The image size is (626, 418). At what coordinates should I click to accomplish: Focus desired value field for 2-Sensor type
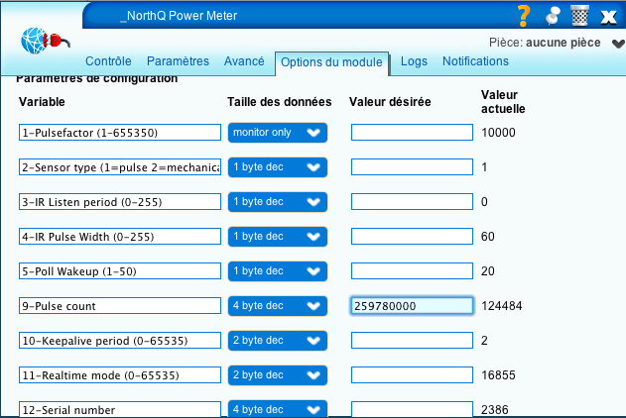(412, 167)
